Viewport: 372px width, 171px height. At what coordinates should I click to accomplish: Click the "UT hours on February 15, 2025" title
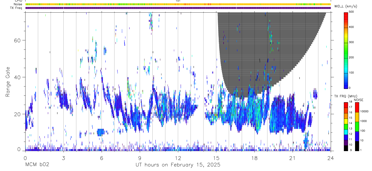[178, 165]
